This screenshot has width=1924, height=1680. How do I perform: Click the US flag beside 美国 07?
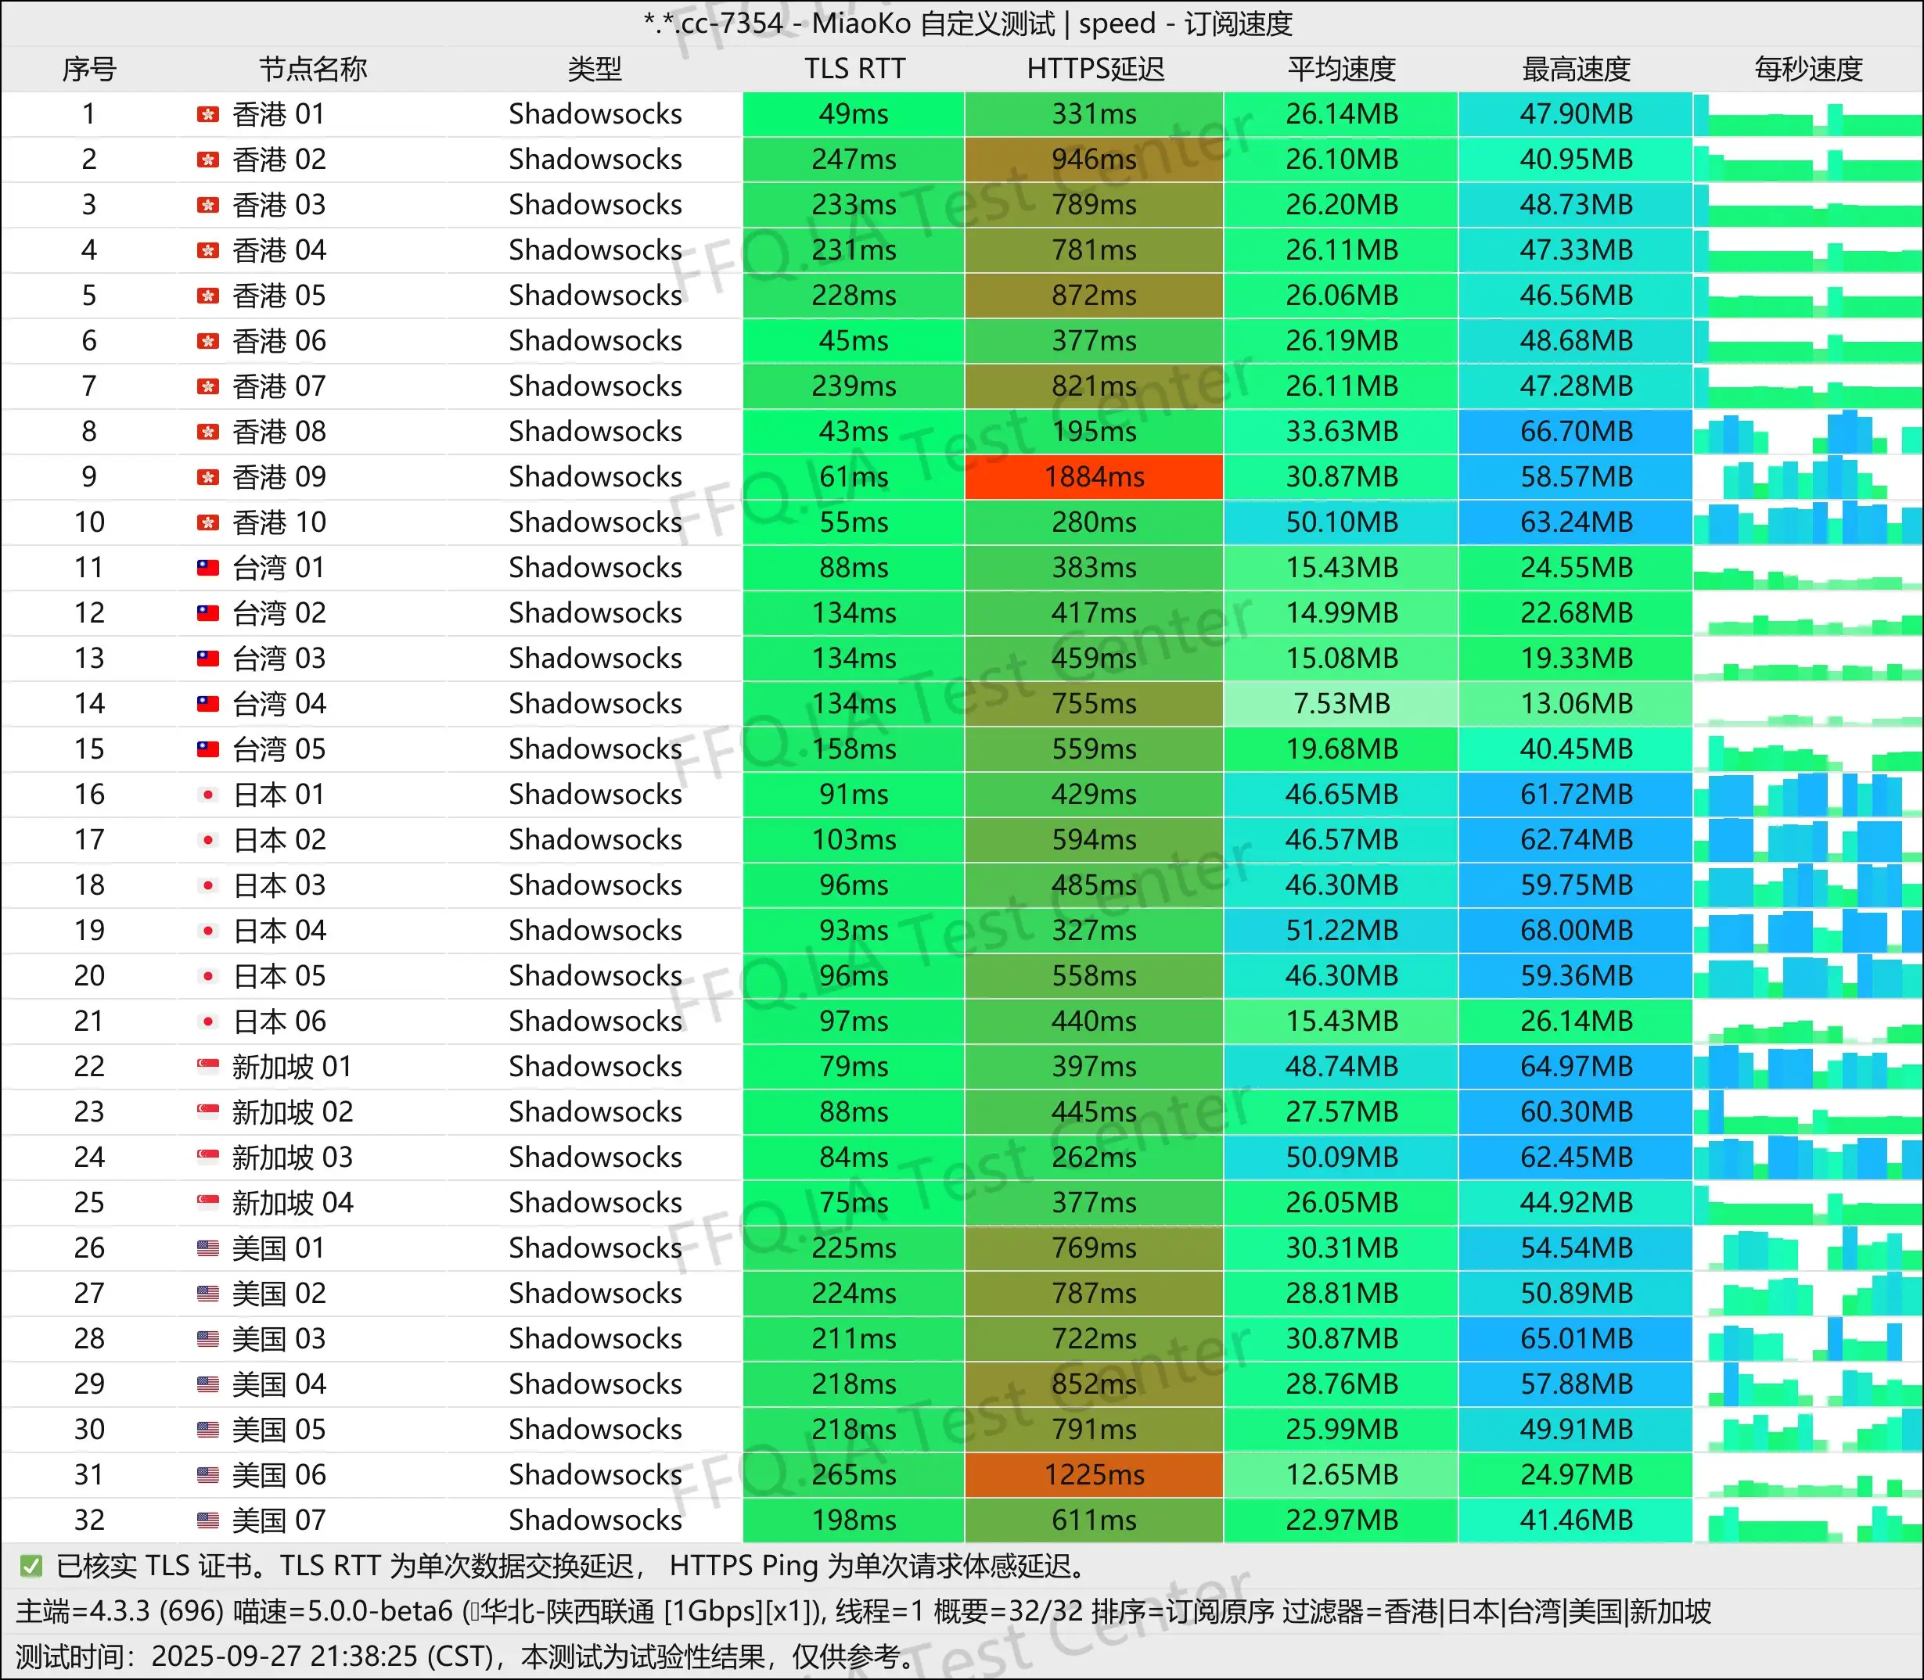click(207, 1520)
